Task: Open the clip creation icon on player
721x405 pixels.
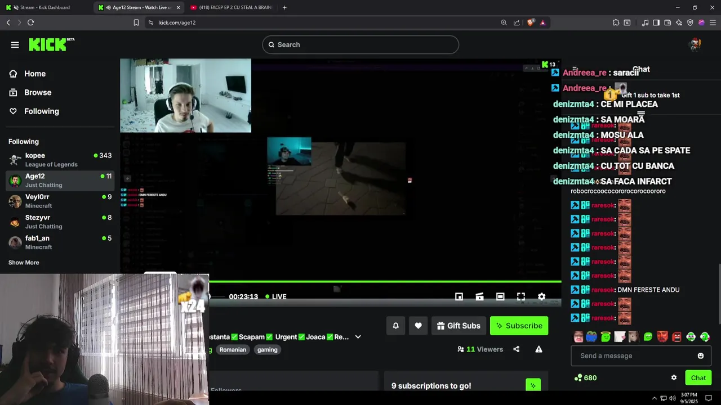Action: [x=479, y=296]
